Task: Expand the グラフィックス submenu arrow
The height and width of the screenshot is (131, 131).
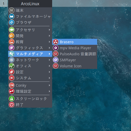Action: click(x=50, y=48)
